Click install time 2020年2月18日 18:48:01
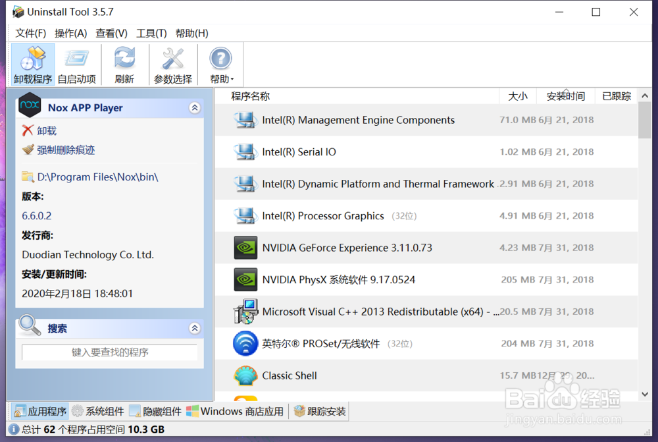Screen dimensions: 658x442 point(77,294)
